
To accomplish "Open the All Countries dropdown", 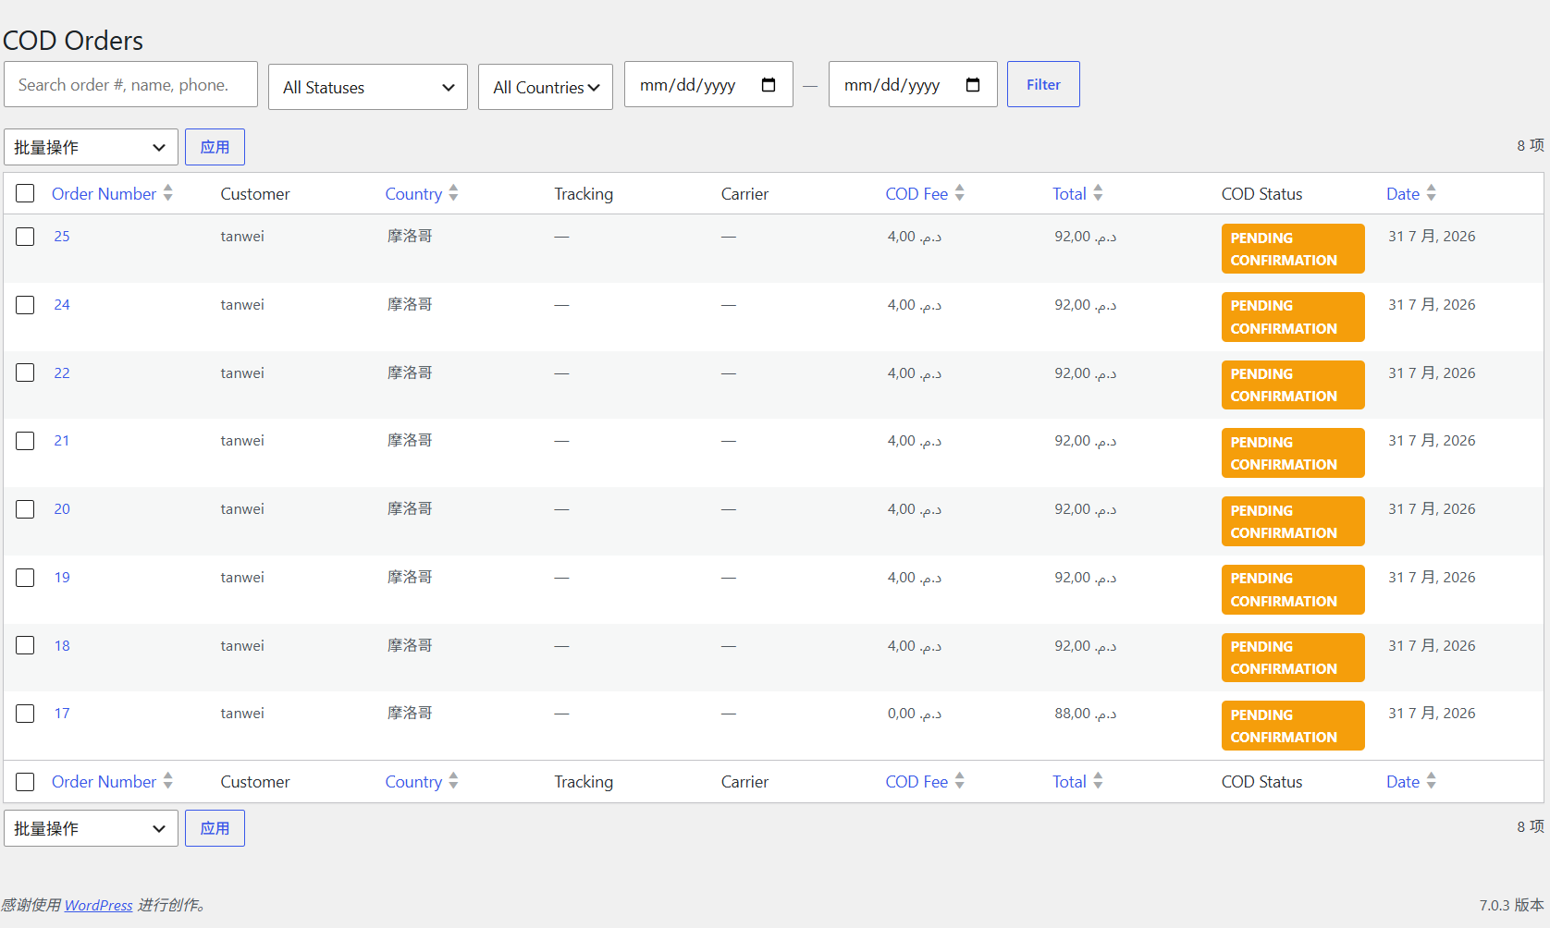I will point(546,87).
